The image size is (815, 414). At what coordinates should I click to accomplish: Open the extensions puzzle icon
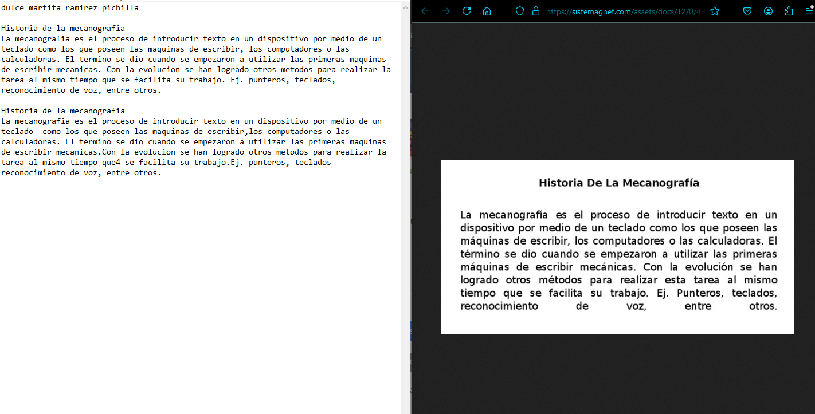click(x=789, y=11)
